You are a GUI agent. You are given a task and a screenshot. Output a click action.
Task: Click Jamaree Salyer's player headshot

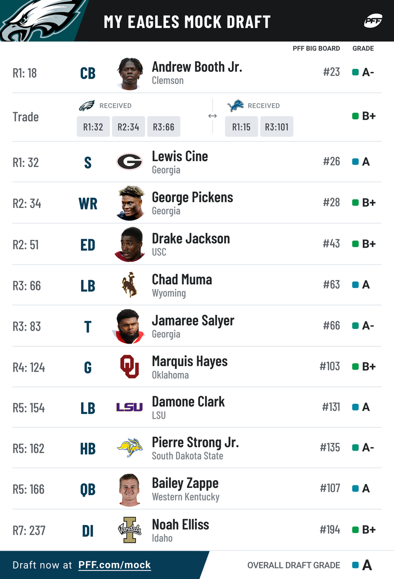(x=130, y=326)
